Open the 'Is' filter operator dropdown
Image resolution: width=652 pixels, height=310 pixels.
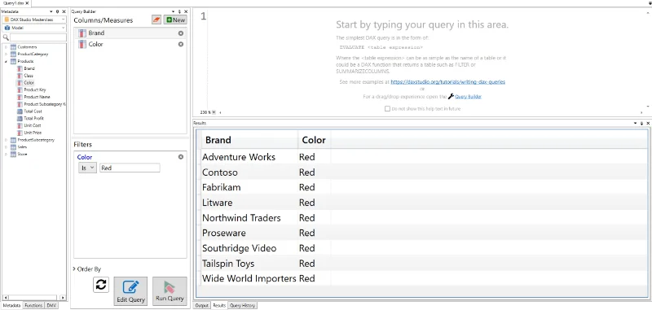[88, 168]
